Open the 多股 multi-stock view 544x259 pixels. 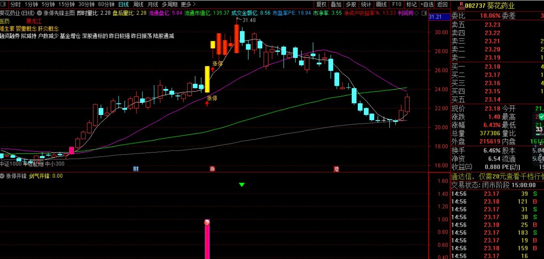[351, 4]
